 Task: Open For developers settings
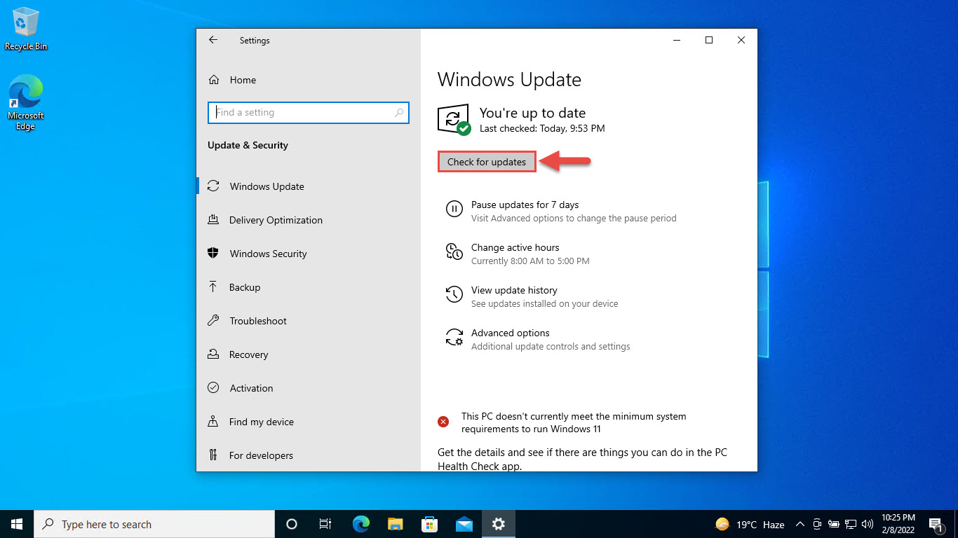point(261,455)
